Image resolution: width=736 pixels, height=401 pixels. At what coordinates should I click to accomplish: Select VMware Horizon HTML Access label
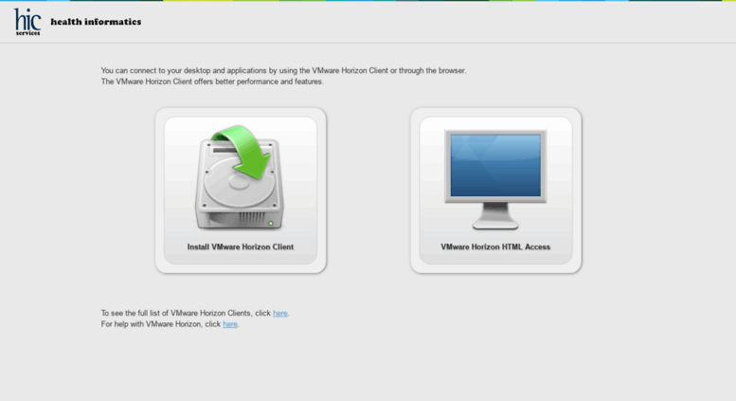[x=495, y=247]
